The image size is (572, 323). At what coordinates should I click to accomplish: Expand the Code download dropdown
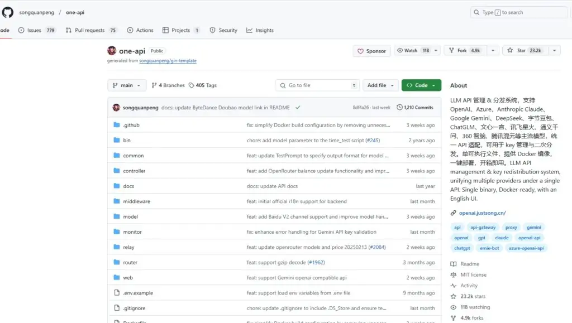pos(421,85)
